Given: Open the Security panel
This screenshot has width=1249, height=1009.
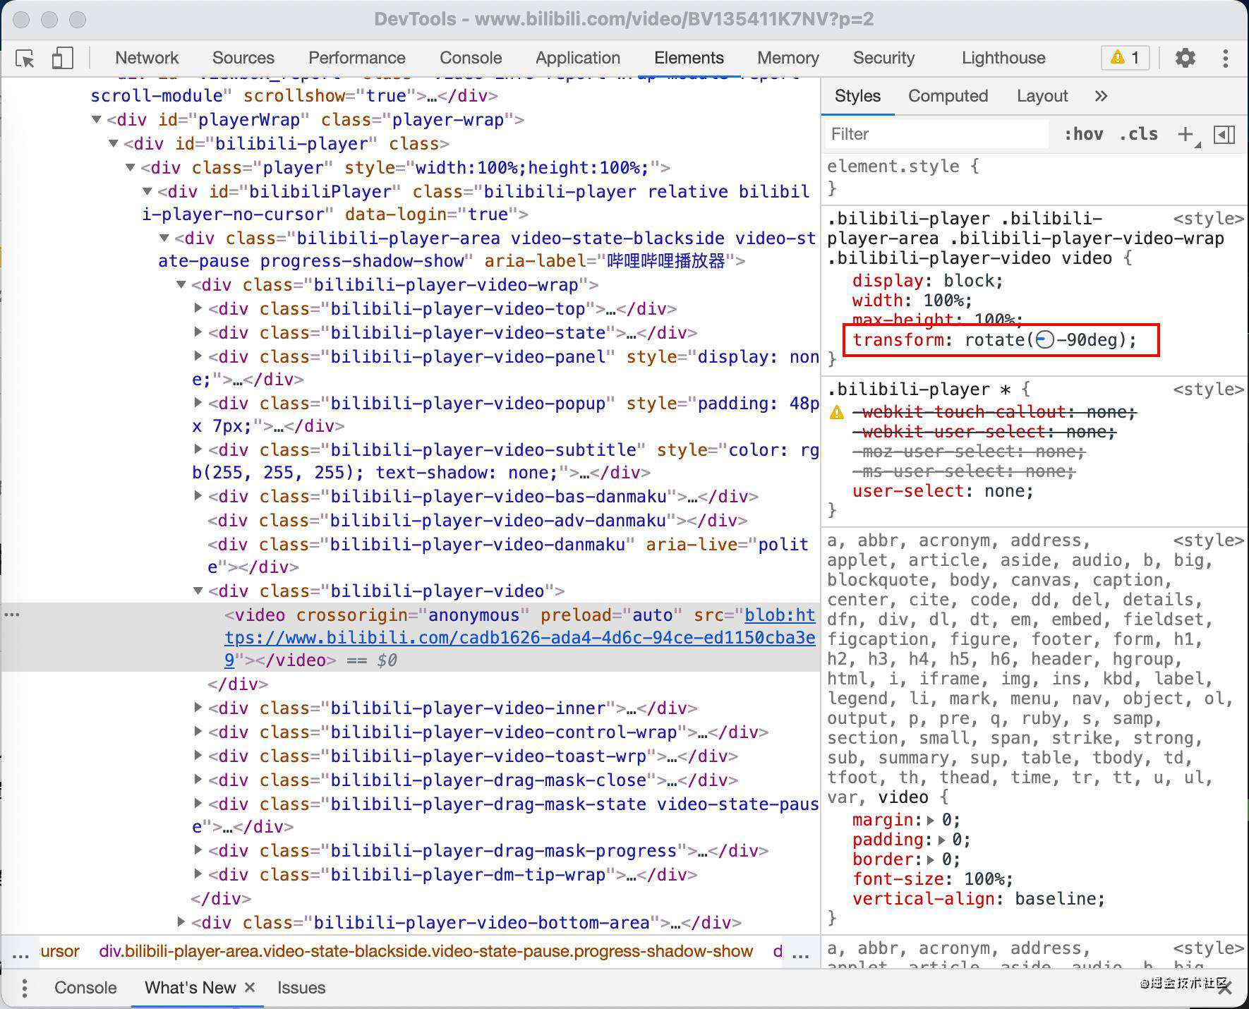Looking at the screenshot, I should click(883, 58).
